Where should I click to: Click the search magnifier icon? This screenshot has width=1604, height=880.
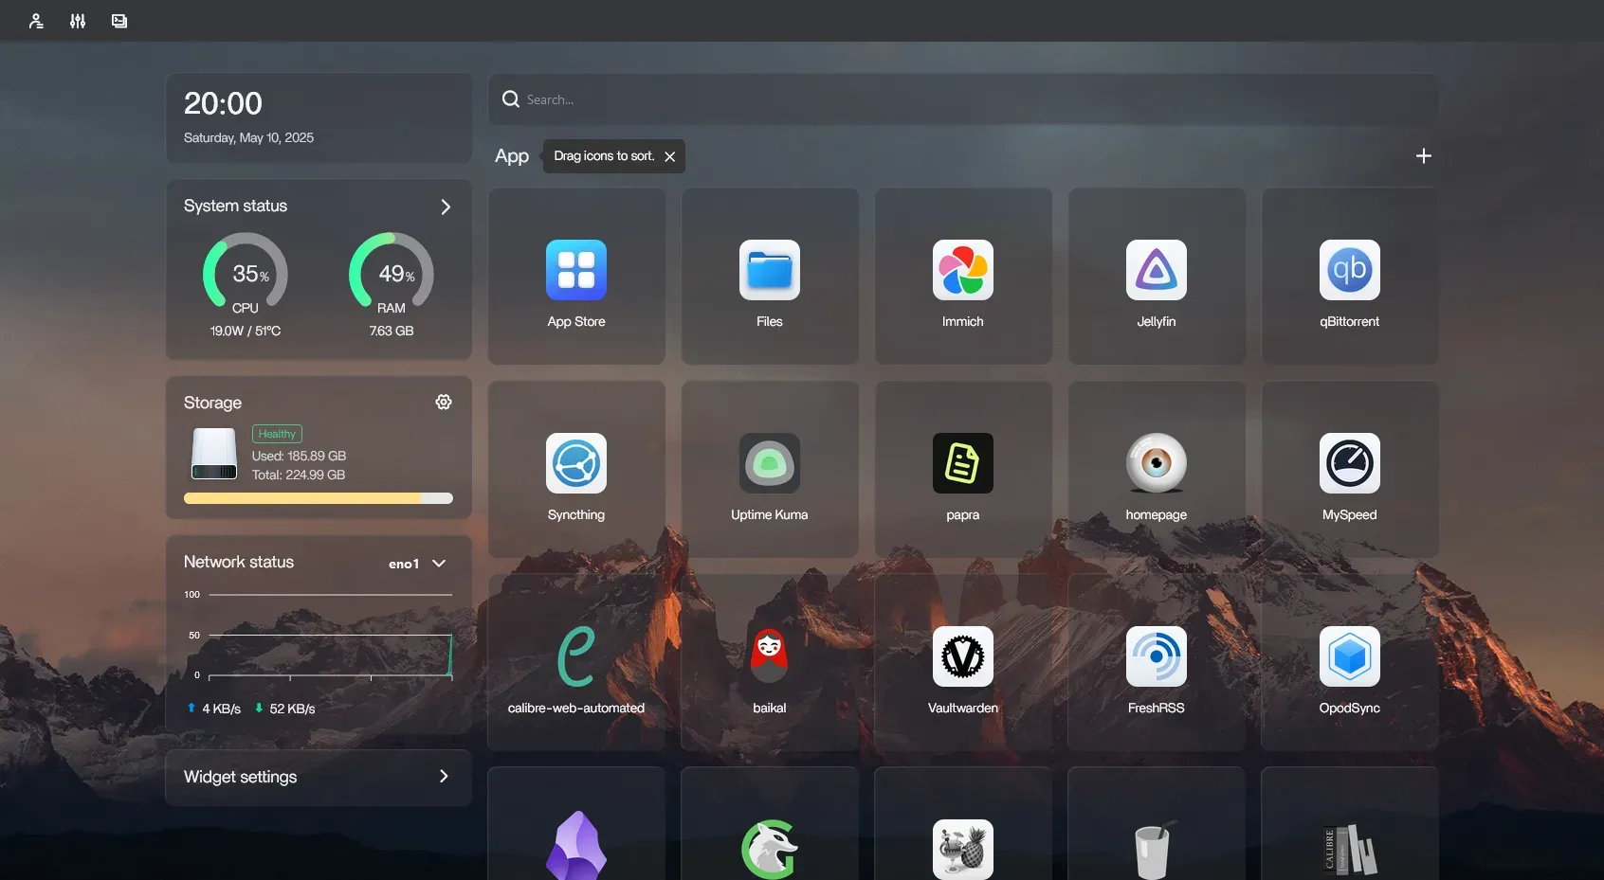pyautogui.click(x=511, y=99)
